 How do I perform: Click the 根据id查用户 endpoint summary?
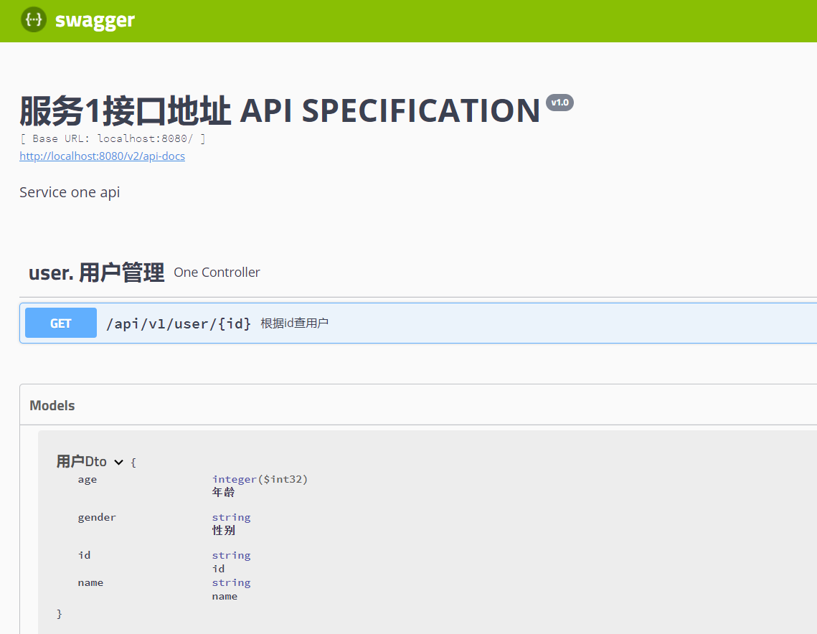(x=294, y=323)
